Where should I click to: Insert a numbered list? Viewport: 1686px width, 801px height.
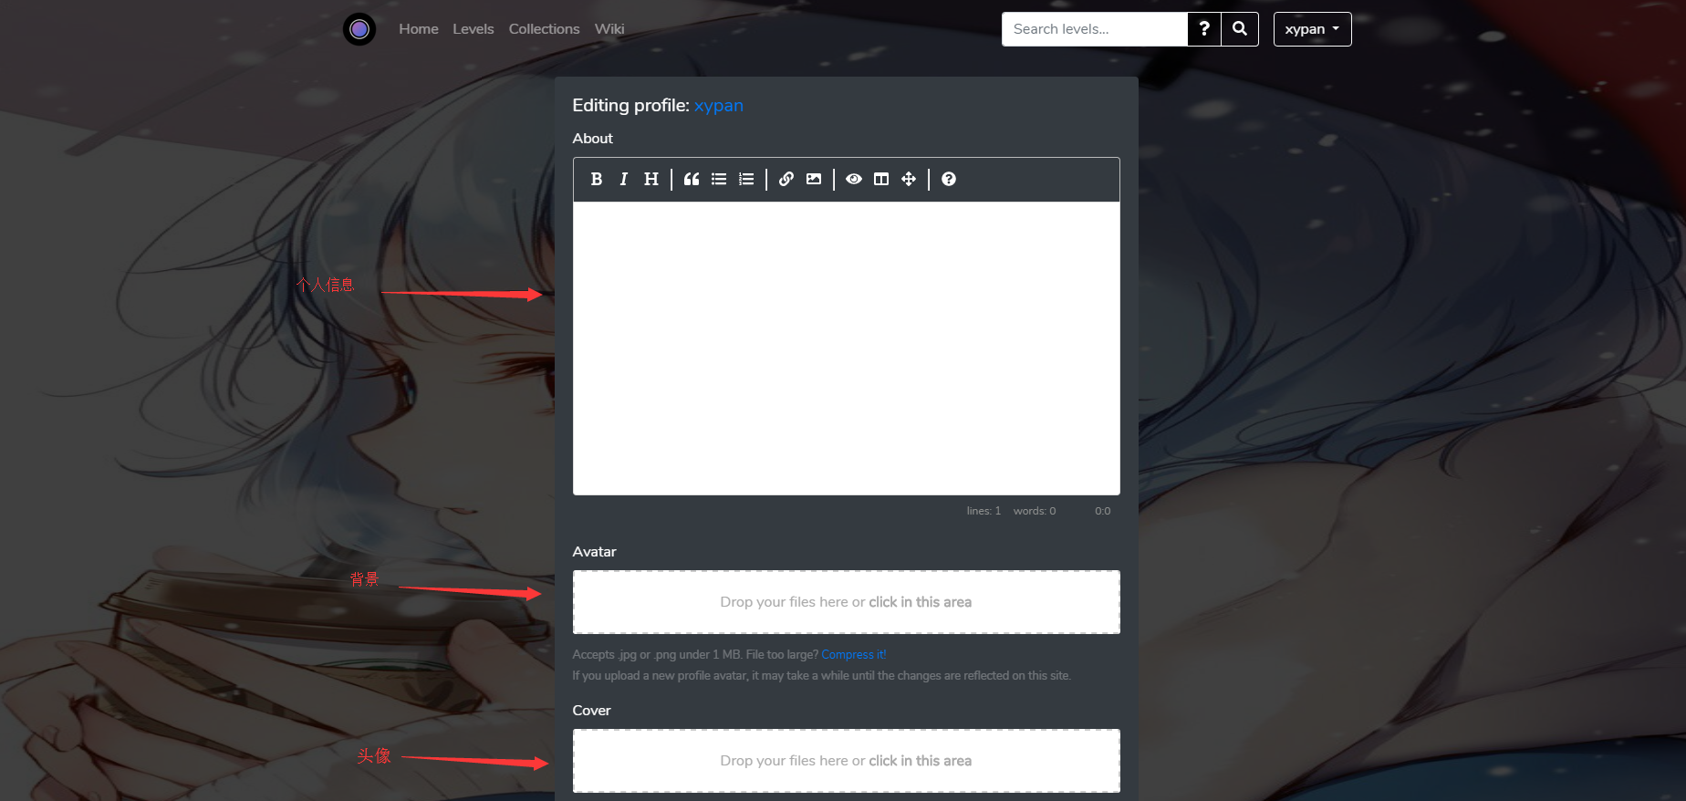(x=746, y=179)
